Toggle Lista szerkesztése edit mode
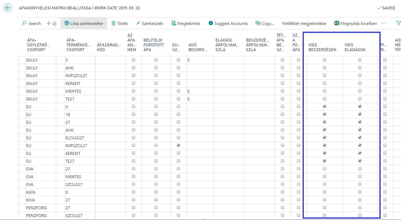 click(x=84, y=23)
